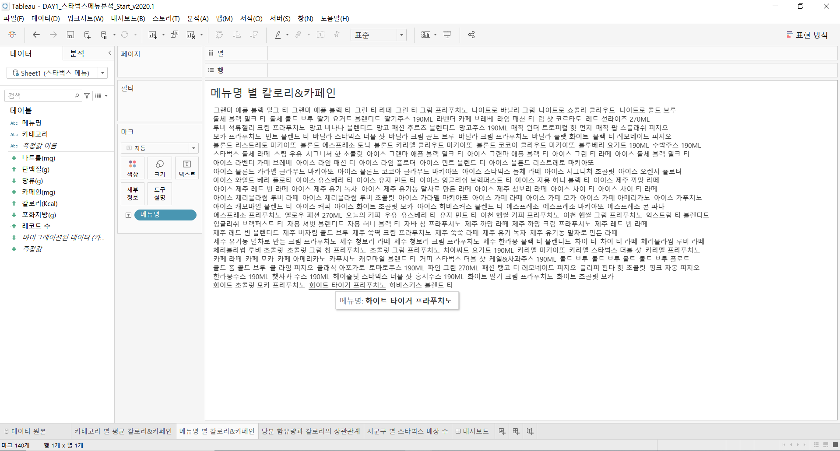Expand the clear sheet dropdown arrow
The height and width of the screenshot is (451, 840).
click(201, 35)
